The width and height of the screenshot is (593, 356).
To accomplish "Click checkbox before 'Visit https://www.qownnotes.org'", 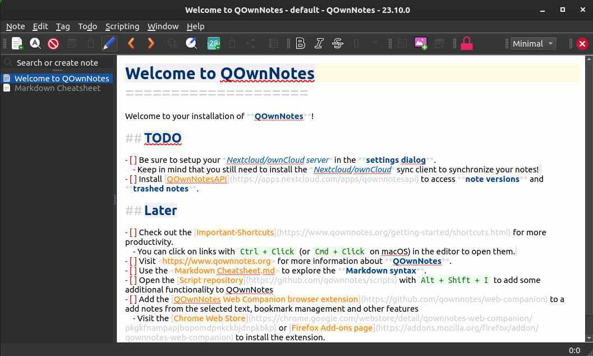I will click(133, 261).
